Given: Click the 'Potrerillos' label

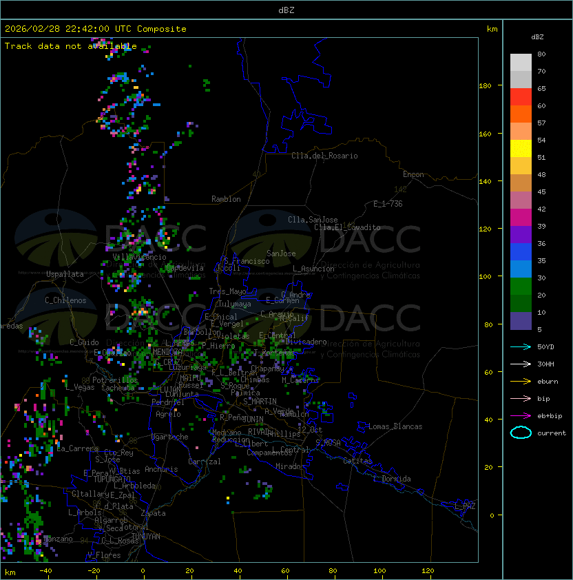Looking at the screenshot, I should click(x=115, y=380).
